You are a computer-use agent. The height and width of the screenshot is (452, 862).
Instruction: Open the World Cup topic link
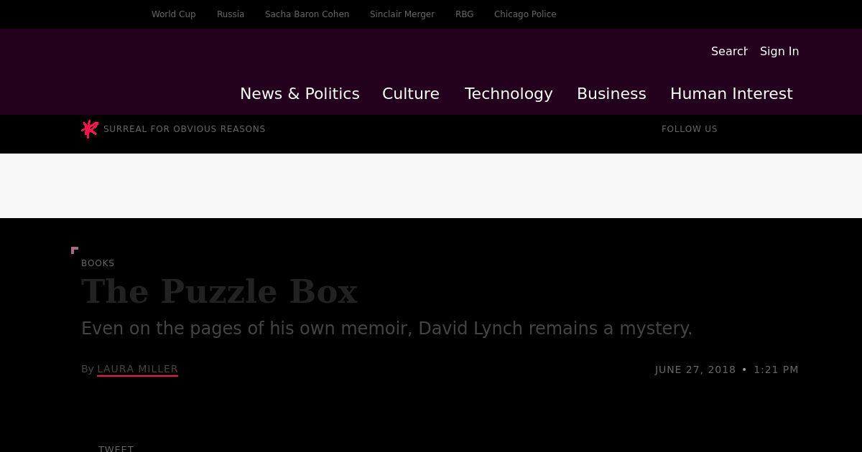(x=174, y=14)
